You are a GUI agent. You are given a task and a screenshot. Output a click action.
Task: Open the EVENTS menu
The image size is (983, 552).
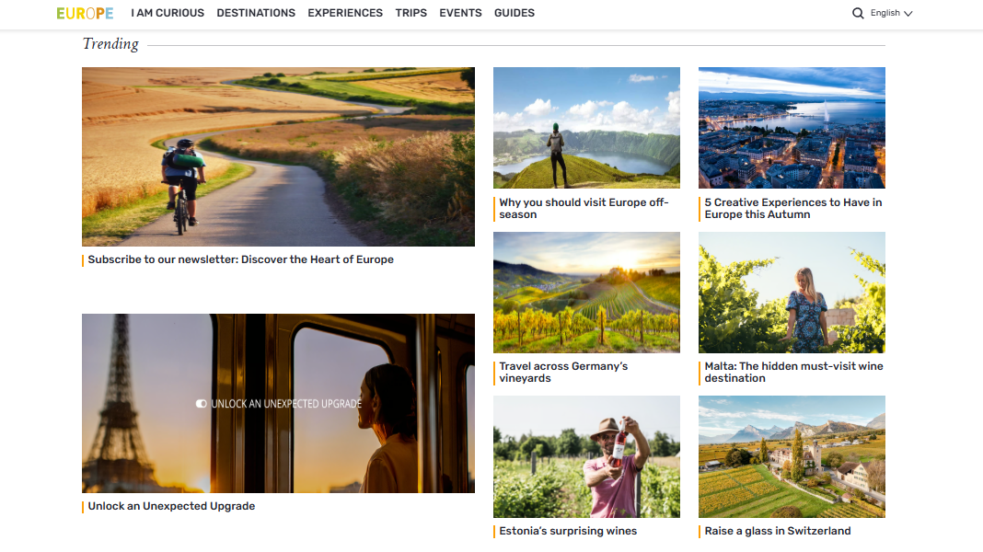click(460, 13)
